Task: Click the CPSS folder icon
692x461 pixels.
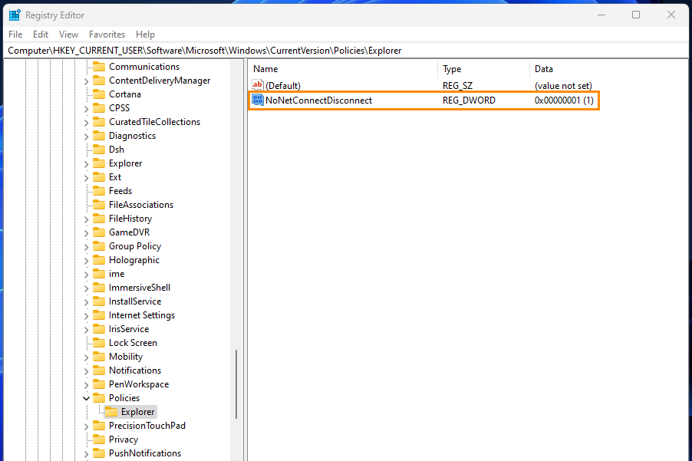Action: click(99, 108)
